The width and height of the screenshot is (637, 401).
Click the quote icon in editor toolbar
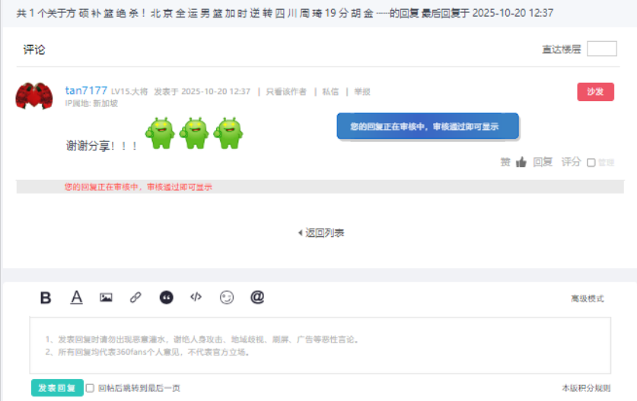166,298
